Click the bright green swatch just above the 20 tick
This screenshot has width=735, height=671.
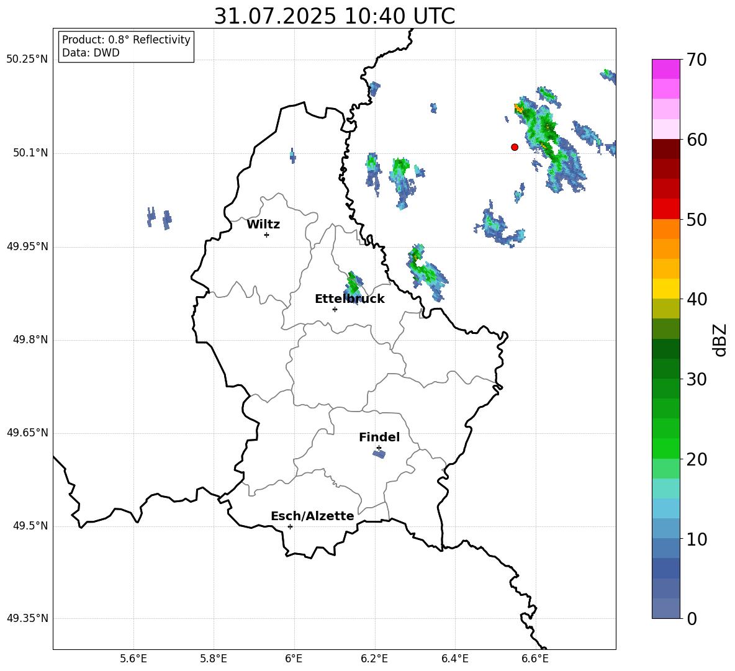click(x=665, y=448)
